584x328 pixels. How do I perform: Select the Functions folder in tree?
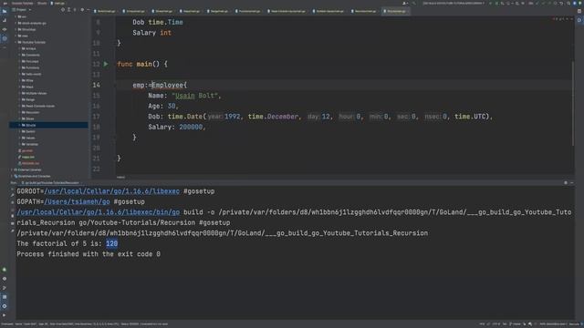point(33,67)
